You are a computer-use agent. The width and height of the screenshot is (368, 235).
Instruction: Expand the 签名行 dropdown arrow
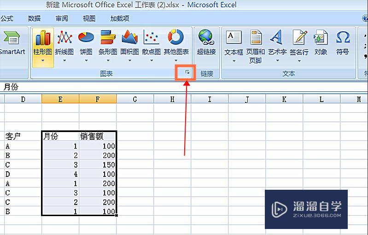299,61
